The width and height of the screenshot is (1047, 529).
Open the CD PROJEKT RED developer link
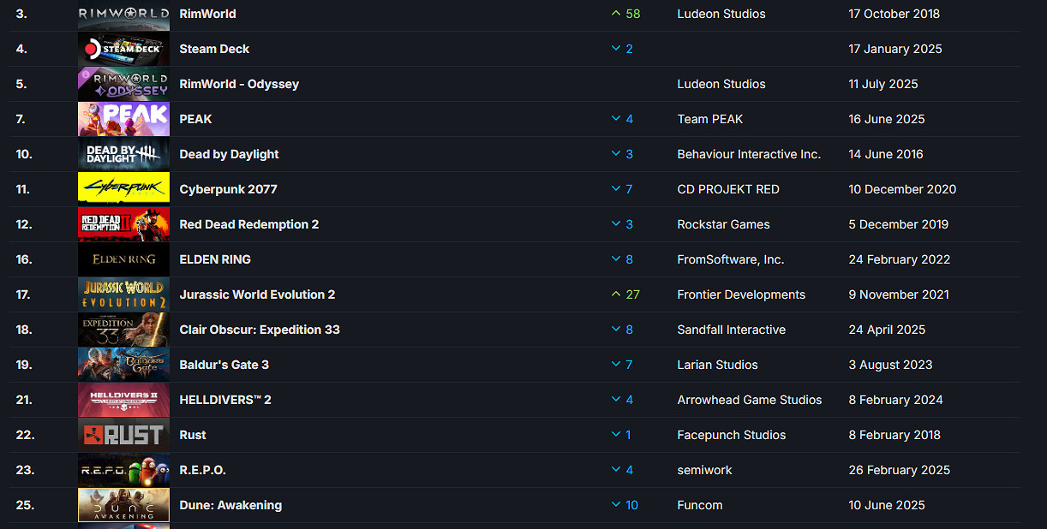pyautogui.click(x=727, y=189)
